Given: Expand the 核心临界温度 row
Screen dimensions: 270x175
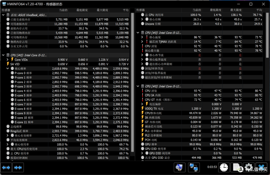Looking at the screenshot, I should [x=142, y=59].
